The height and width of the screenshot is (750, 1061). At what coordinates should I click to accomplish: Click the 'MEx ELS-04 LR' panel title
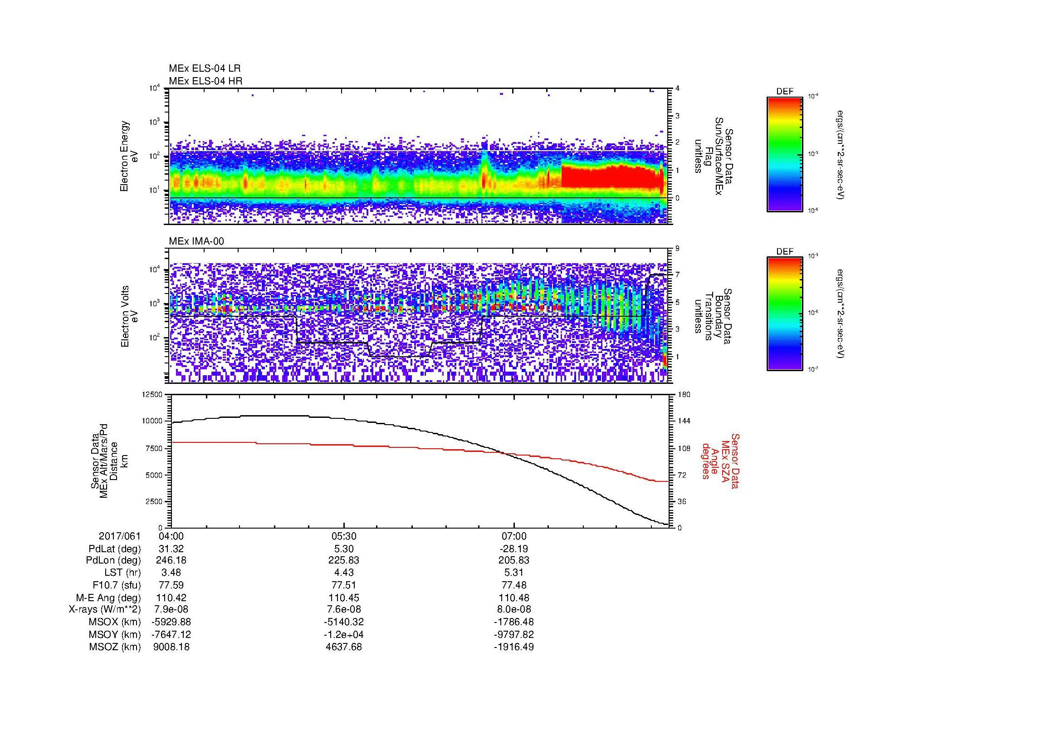205,69
